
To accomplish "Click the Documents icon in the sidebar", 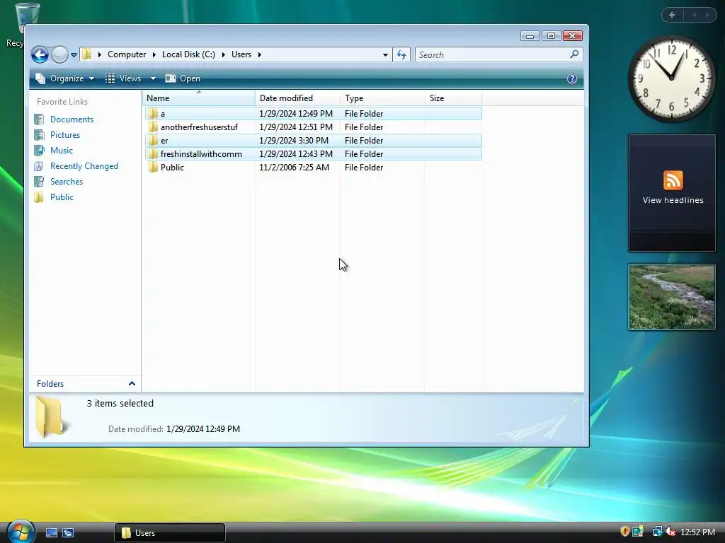I will point(40,119).
